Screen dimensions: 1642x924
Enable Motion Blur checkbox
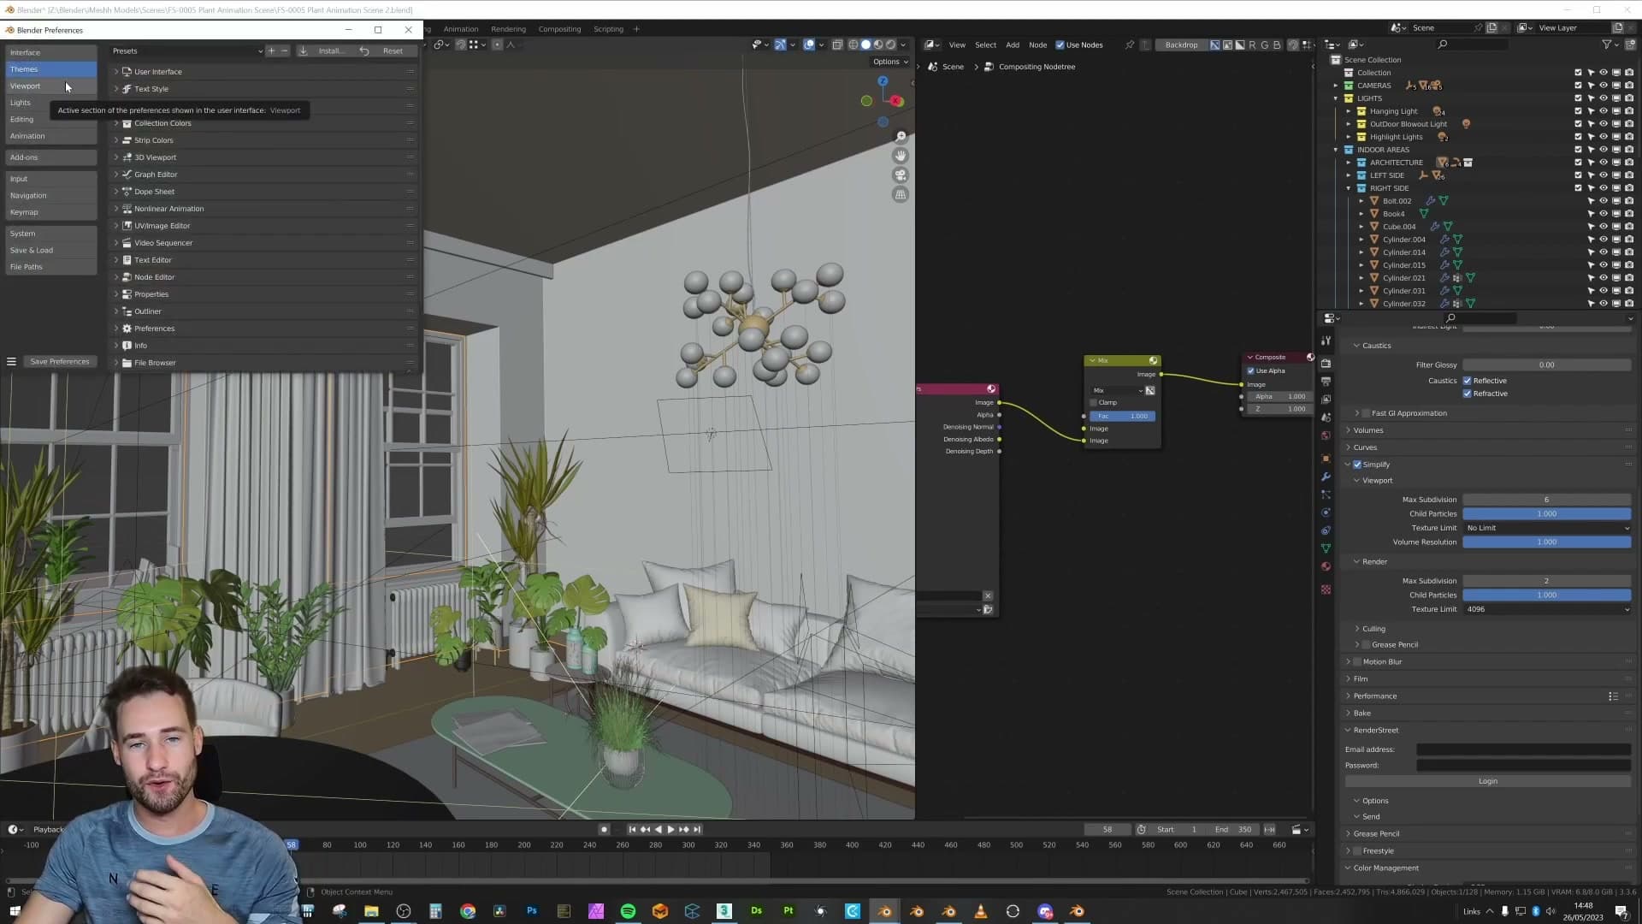[x=1357, y=662]
